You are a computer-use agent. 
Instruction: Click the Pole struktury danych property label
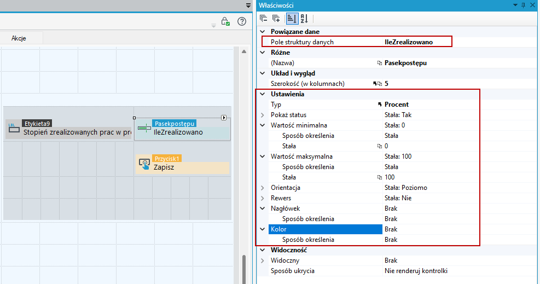coord(302,42)
